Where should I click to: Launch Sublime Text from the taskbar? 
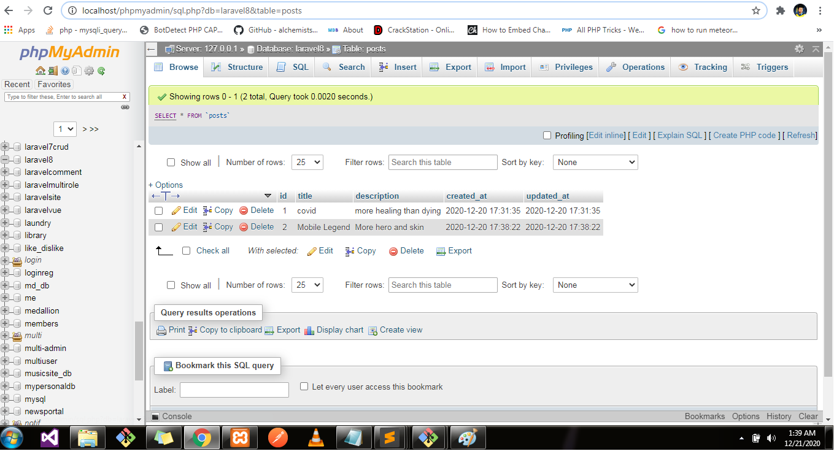391,438
